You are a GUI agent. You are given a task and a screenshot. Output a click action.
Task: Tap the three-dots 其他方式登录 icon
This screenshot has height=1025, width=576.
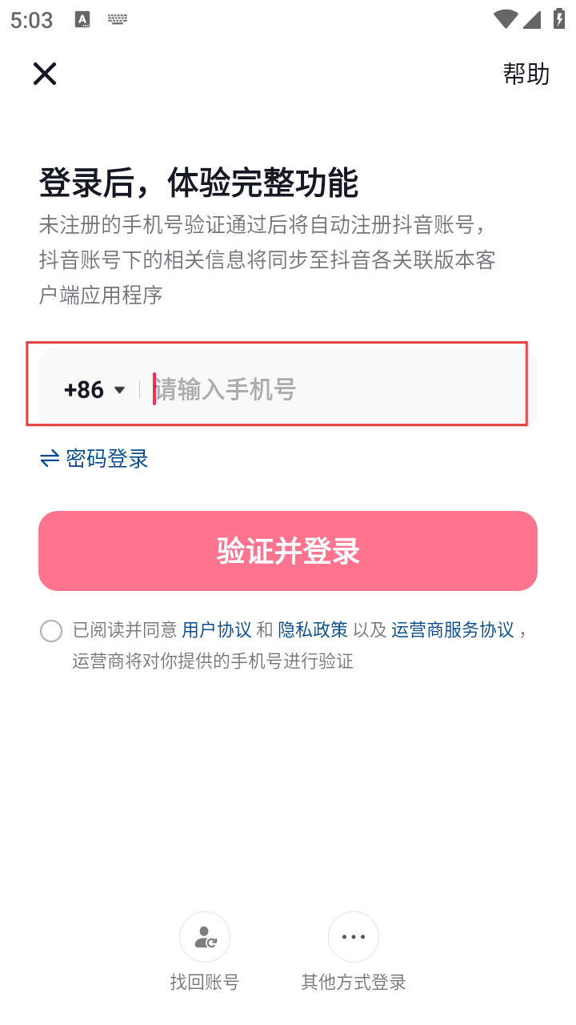click(x=353, y=937)
